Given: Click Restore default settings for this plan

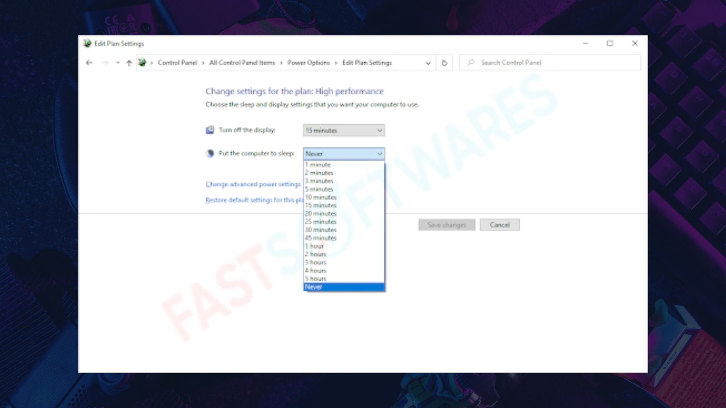Looking at the screenshot, I should [254, 200].
